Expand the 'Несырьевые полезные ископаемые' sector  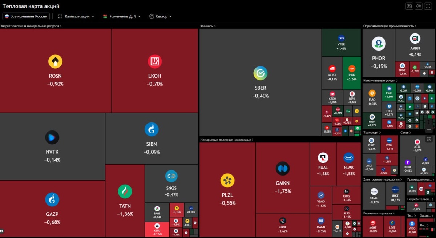click(227, 140)
